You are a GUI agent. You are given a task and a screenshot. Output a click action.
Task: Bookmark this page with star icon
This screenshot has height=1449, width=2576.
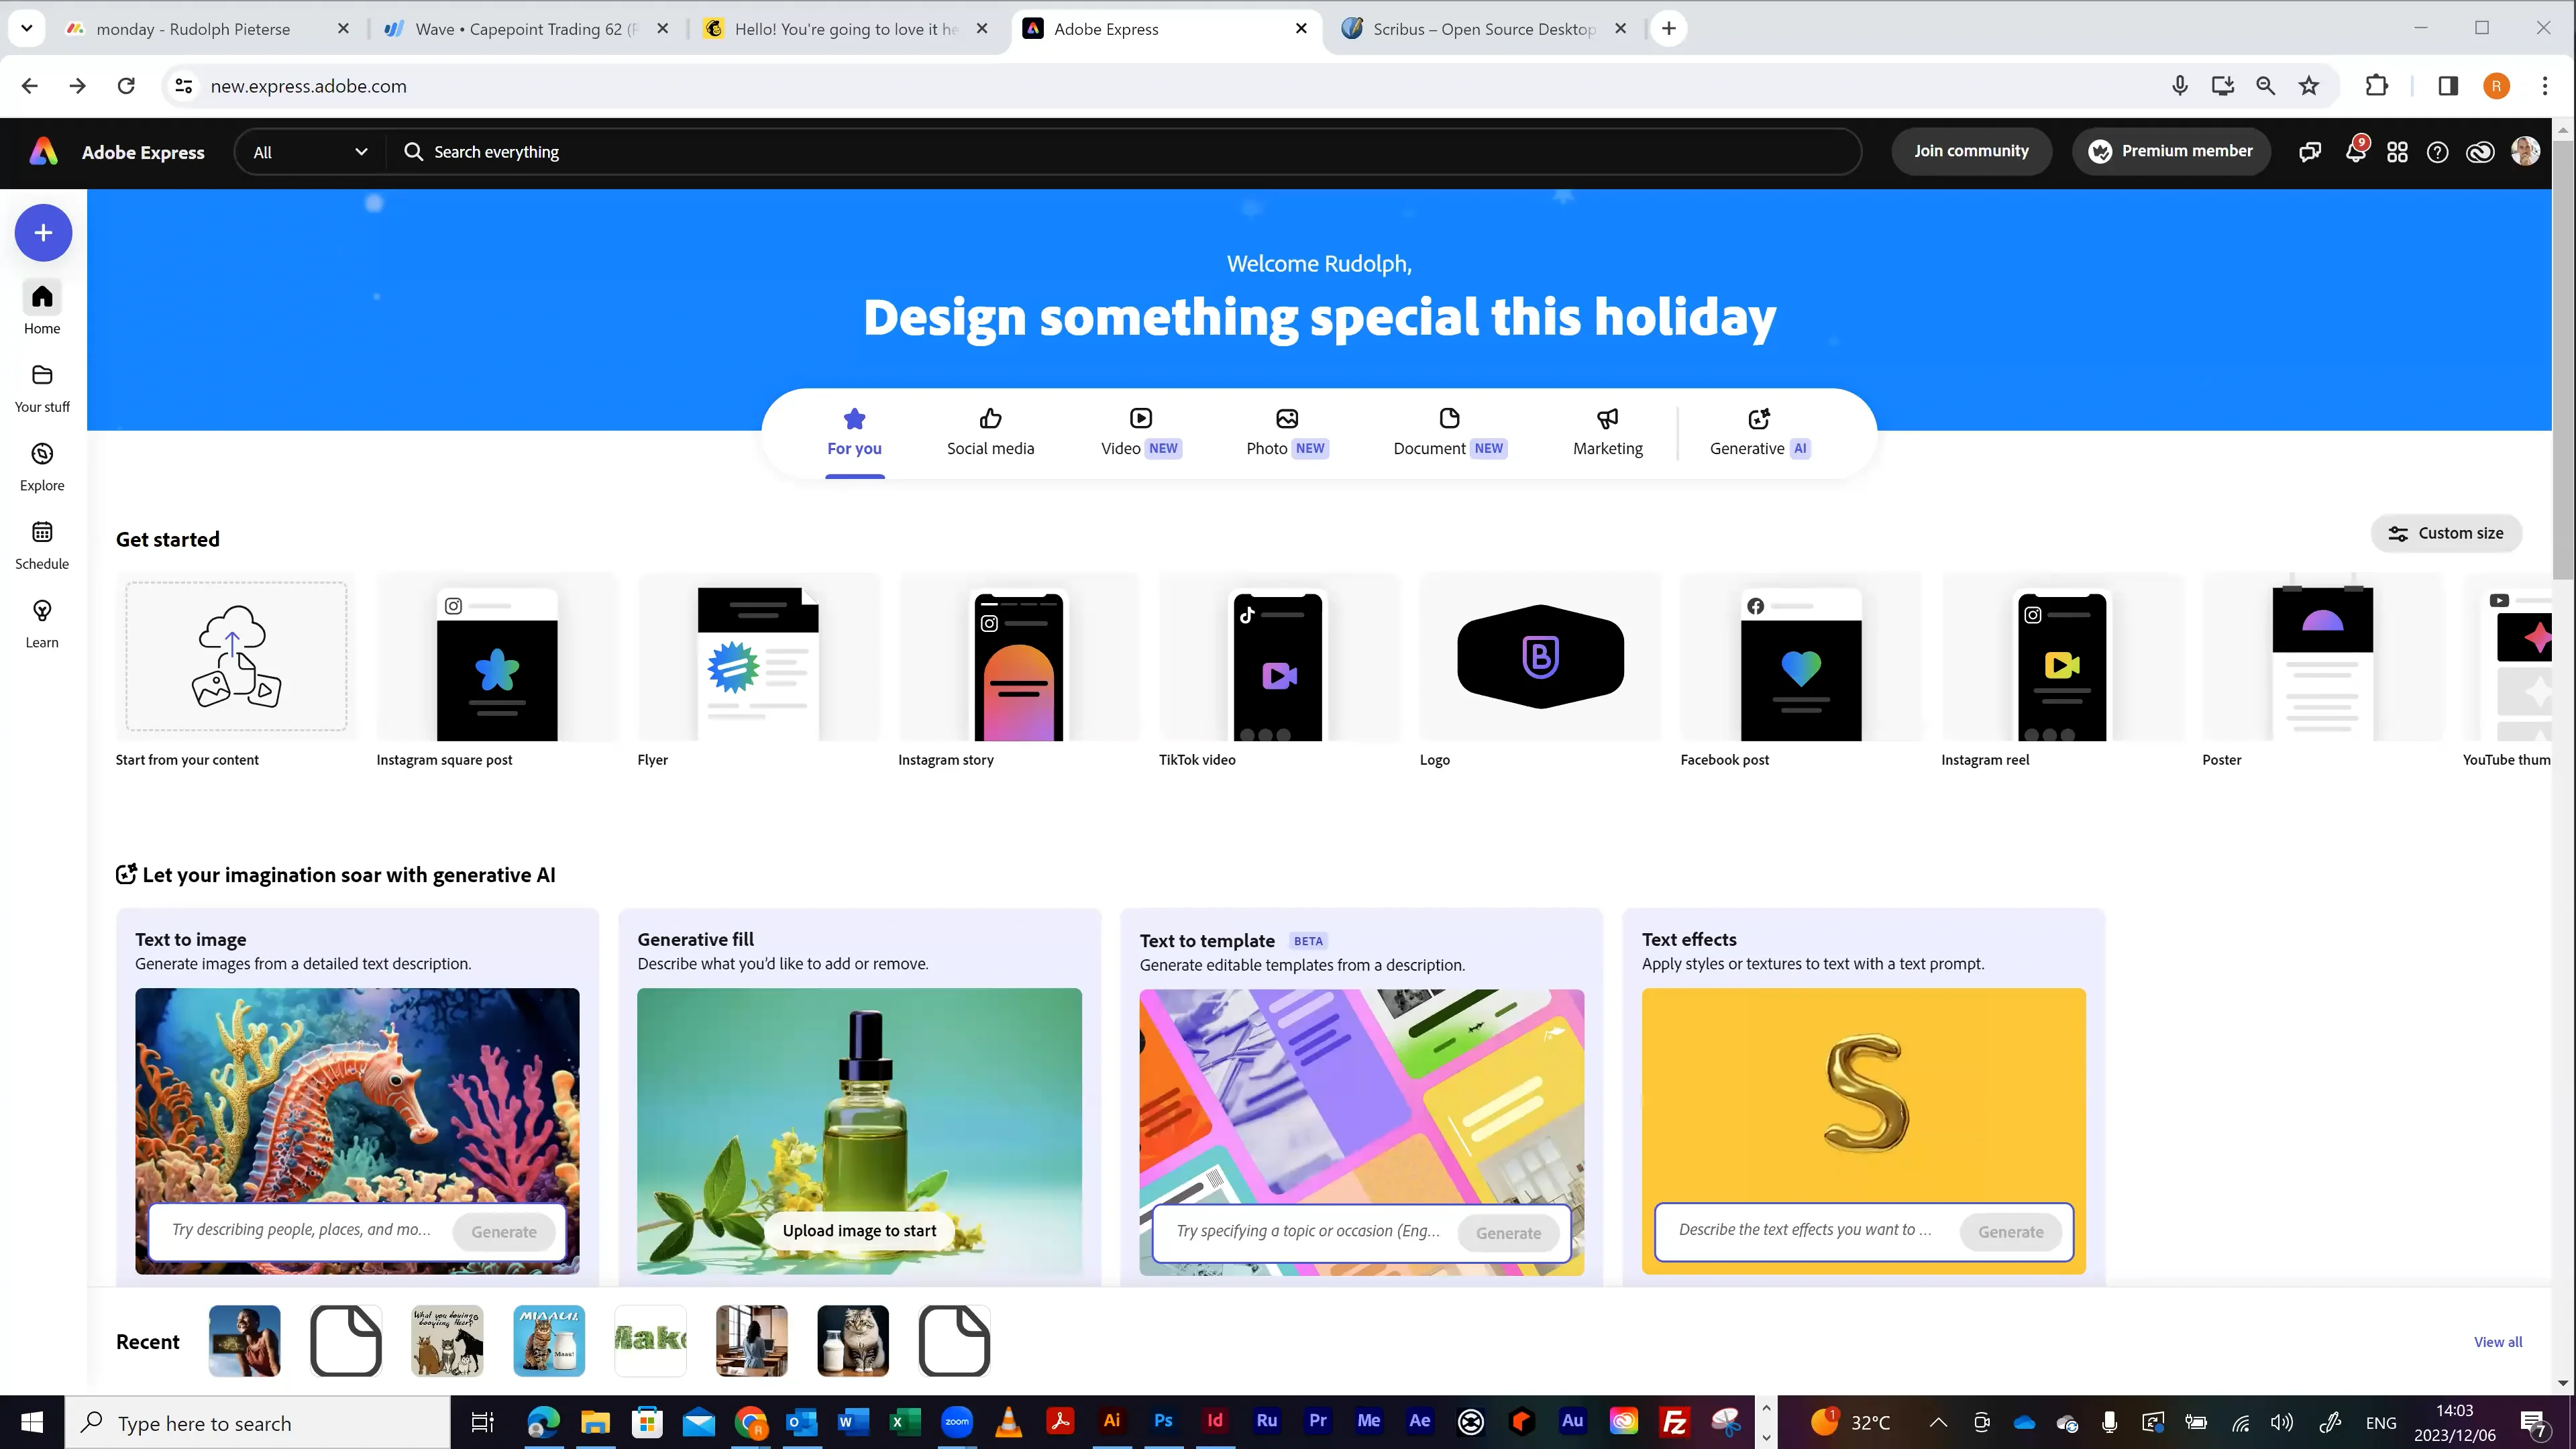[x=2309, y=86]
